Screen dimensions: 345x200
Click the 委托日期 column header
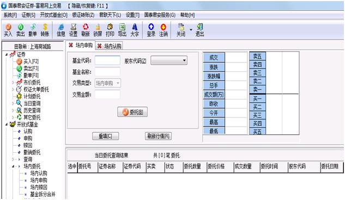pyautogui.click(x=331, y=167)
